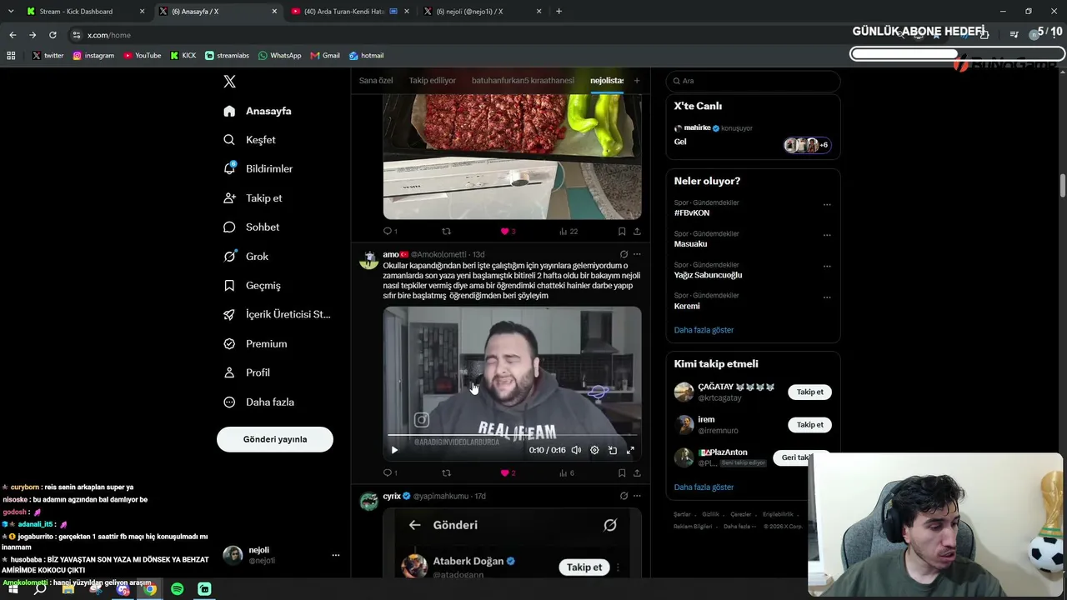This screenshot has width=1067, height=600.
Task: Open more options for Yağız Sabuncuoğlu trend
Action: [827, 266]
